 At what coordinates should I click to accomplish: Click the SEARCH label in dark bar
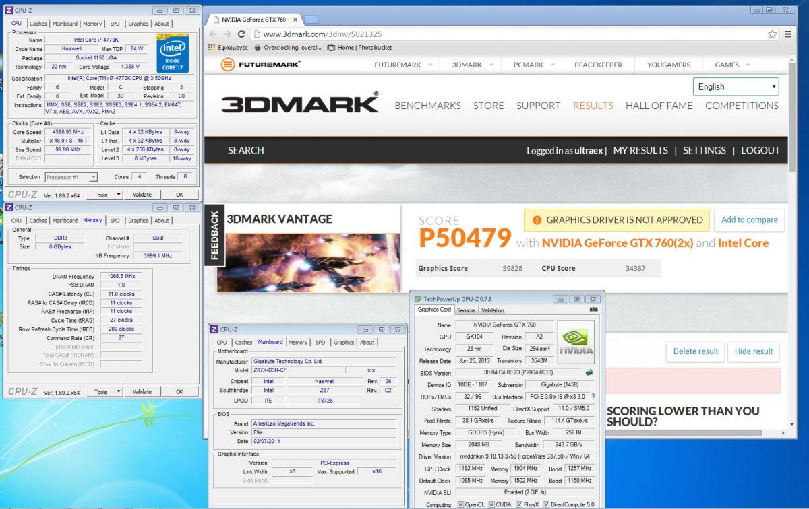pos(246,151)
